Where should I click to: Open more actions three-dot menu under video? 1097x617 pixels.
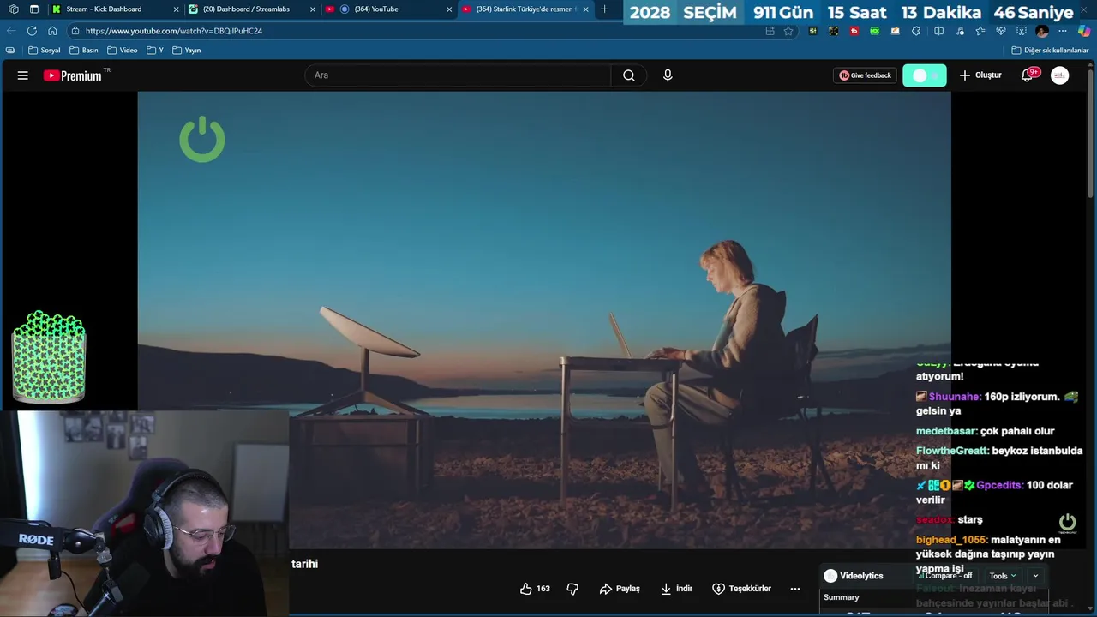pos(795,589)
